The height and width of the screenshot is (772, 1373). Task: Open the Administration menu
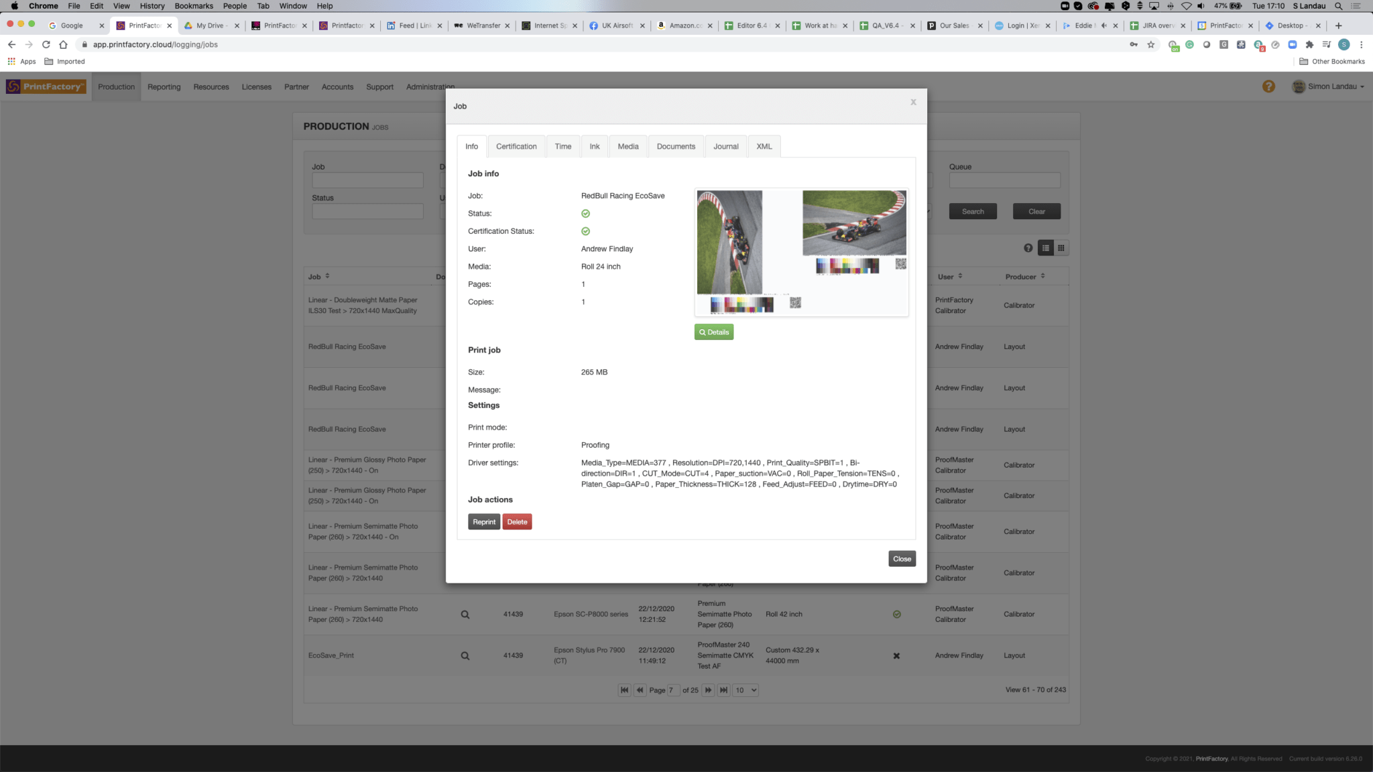[x=430, y=86]
